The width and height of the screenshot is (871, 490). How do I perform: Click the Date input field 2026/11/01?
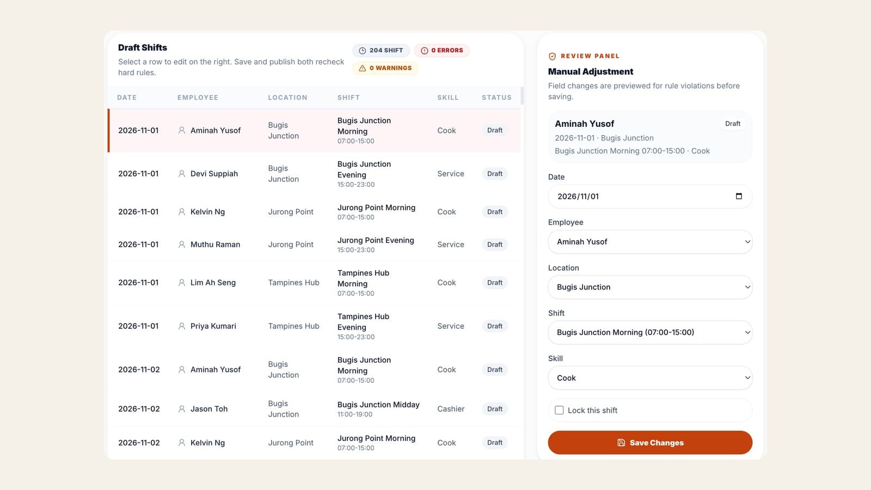[x=650, y=197]
